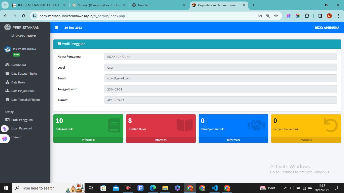The height and width of the screenshot is (193, 344).
Task: Open Dashboard from the sidebar
Action: pyautogui.click(x=18, y=65)
